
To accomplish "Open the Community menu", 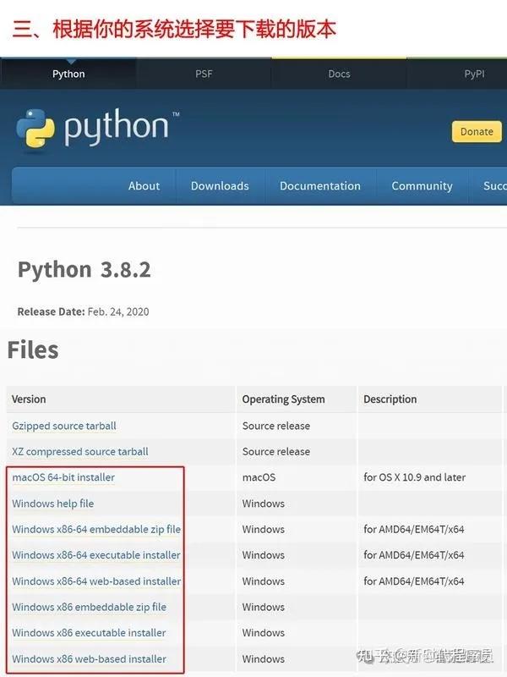I will pyautogui.click(x=422, y=186).
